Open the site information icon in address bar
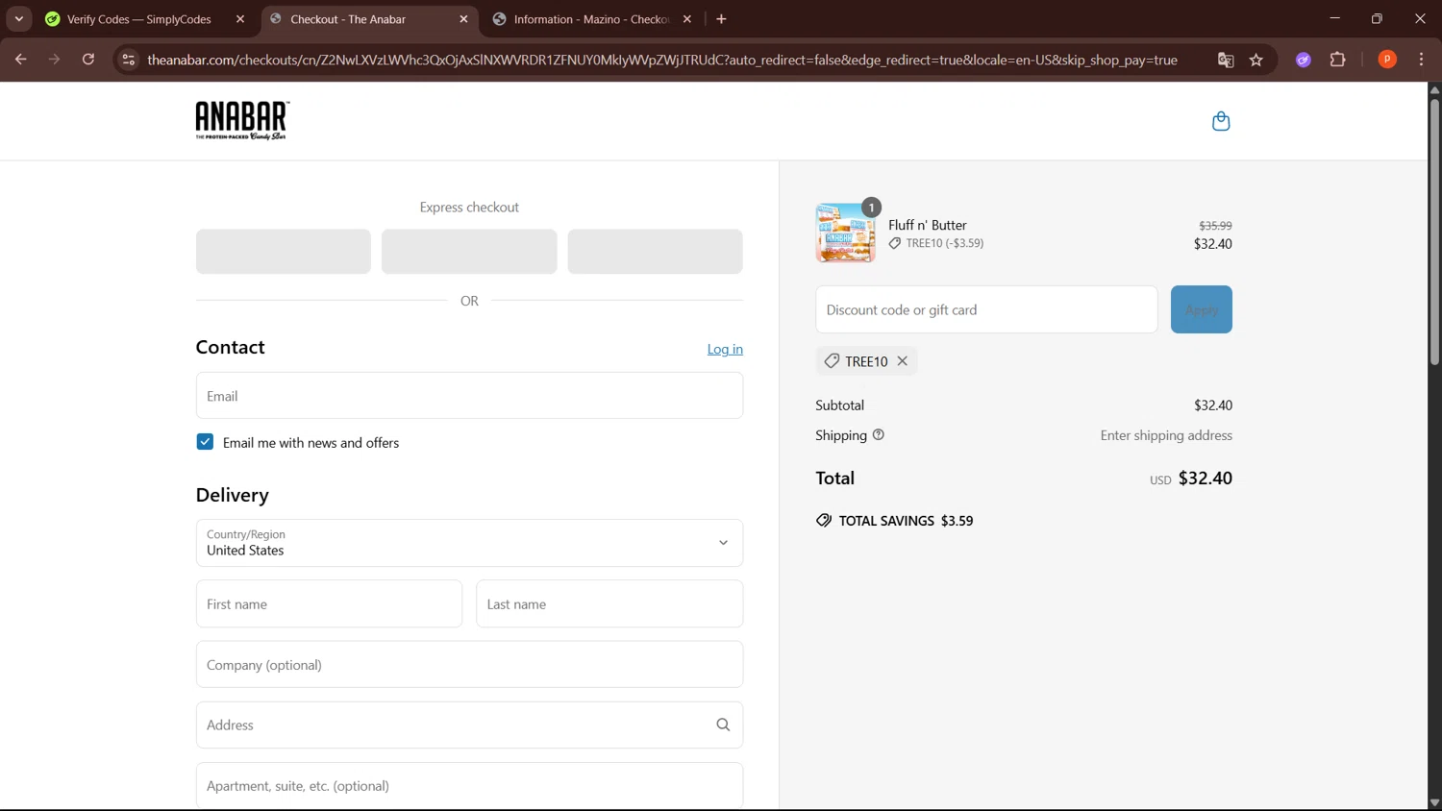The width and height of the screenshot is (1442, 811). pyautogui.click(x=128, y=60)
